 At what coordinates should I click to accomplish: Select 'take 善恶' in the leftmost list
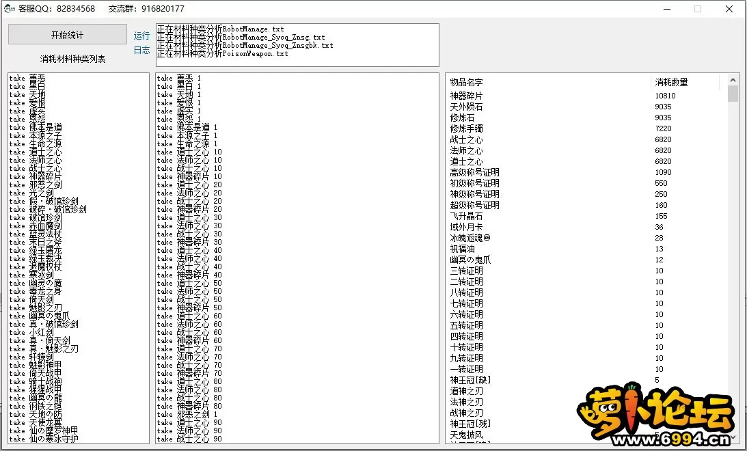pyautogui.click(x=27, y=79)
